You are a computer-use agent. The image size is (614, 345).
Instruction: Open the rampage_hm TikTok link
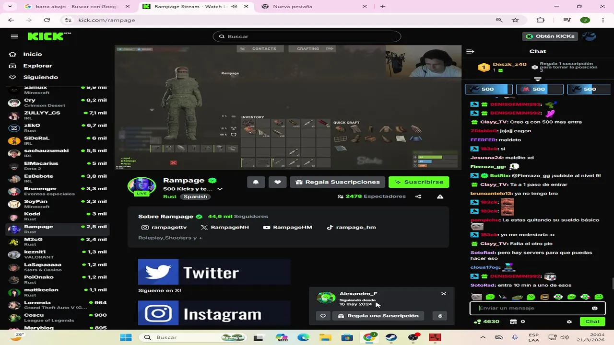click(x=351, y=227)
